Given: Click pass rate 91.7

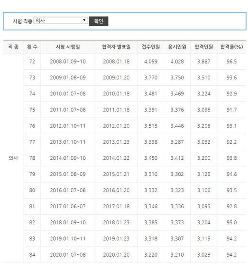Looking at the screenshot, I should click(232, 110).
